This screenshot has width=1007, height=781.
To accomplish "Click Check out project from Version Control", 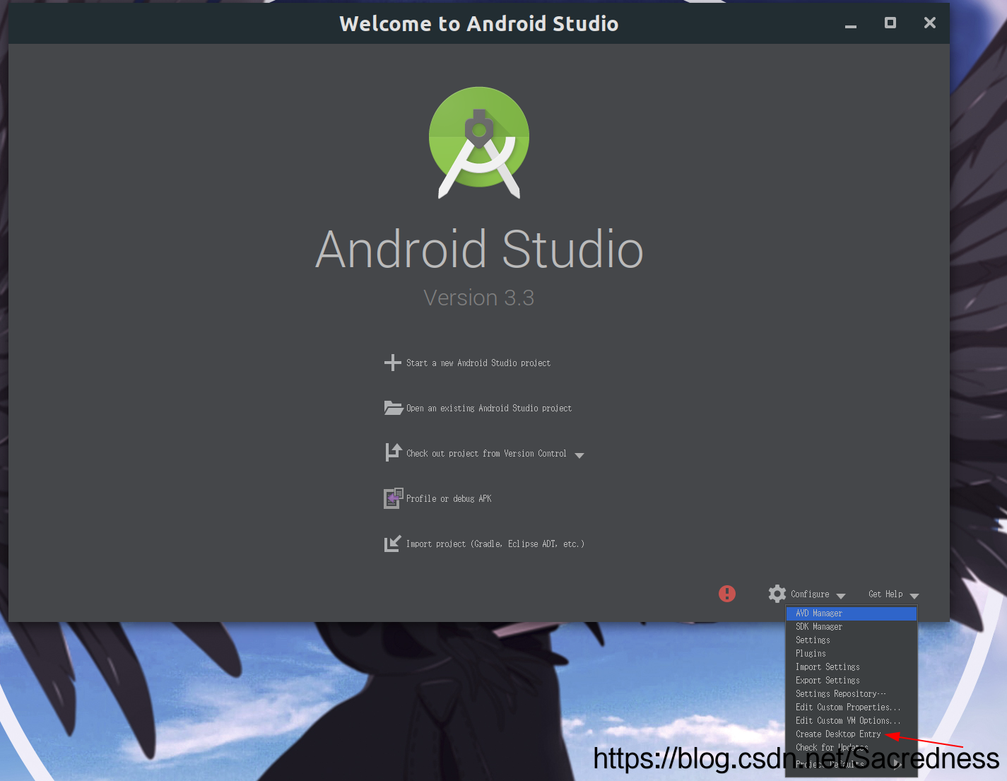I will (x=486, y=454).
